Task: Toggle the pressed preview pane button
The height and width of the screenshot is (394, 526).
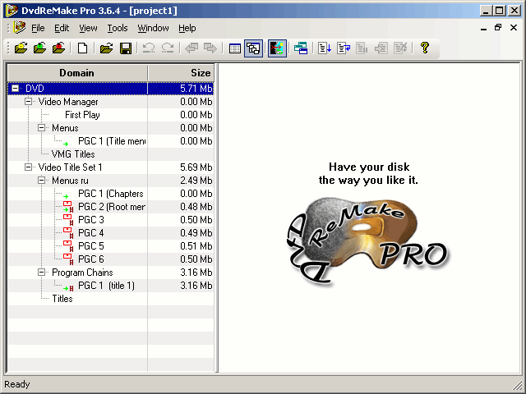Action: [277, 48]
